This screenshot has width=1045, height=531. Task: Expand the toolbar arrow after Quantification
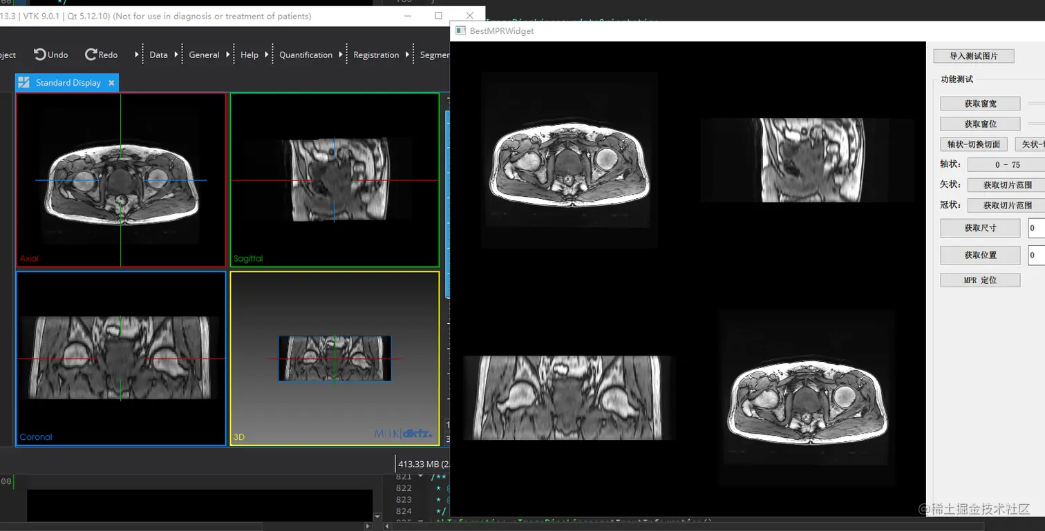[341, 55]
